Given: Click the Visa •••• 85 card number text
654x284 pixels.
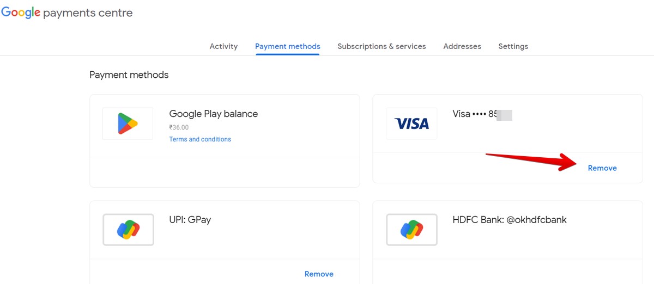Looking at the screenshot, I should click(476, 114).
